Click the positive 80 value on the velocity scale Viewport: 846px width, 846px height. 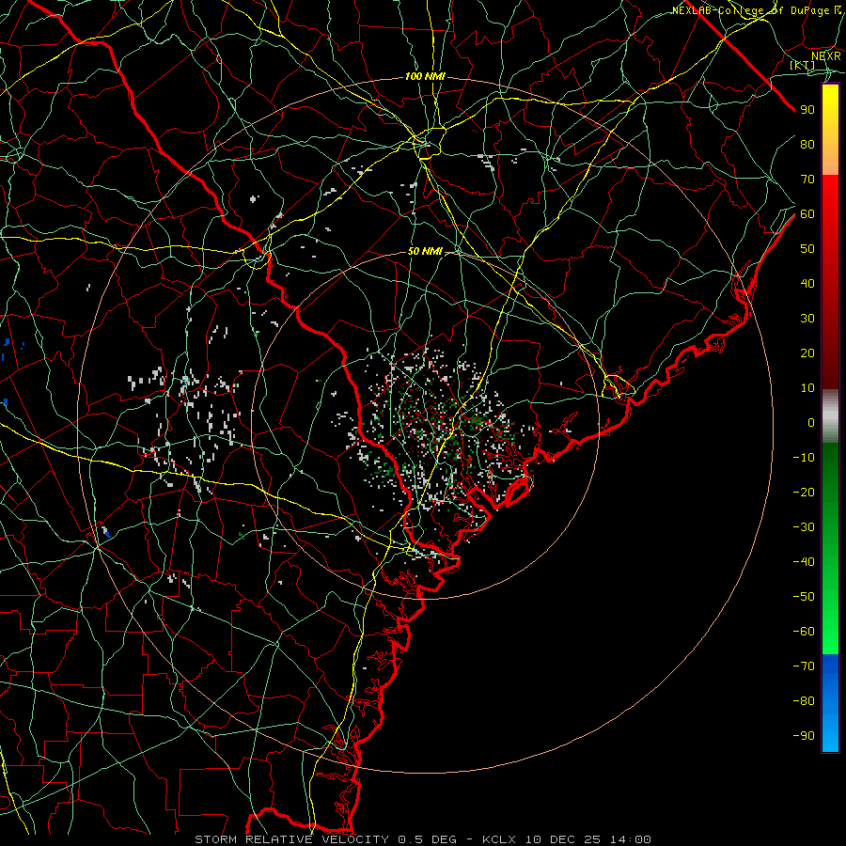coord(807,145)
